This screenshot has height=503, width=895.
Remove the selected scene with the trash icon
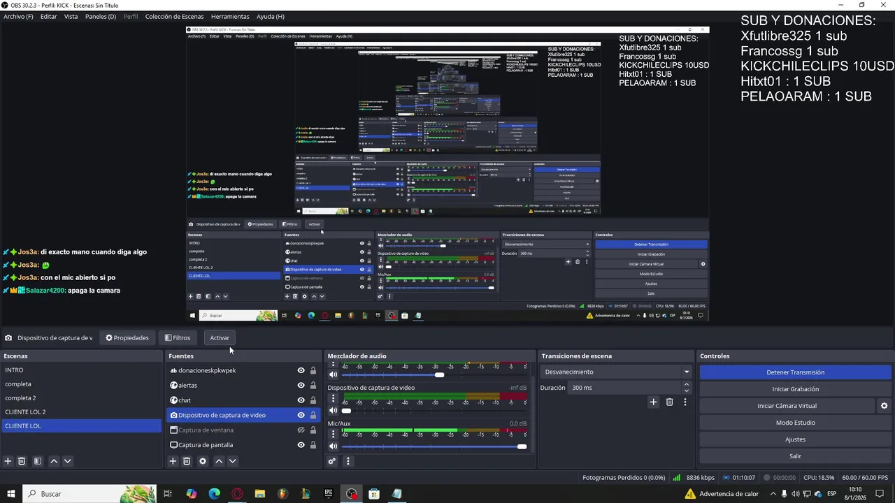[x=22, y=461]
